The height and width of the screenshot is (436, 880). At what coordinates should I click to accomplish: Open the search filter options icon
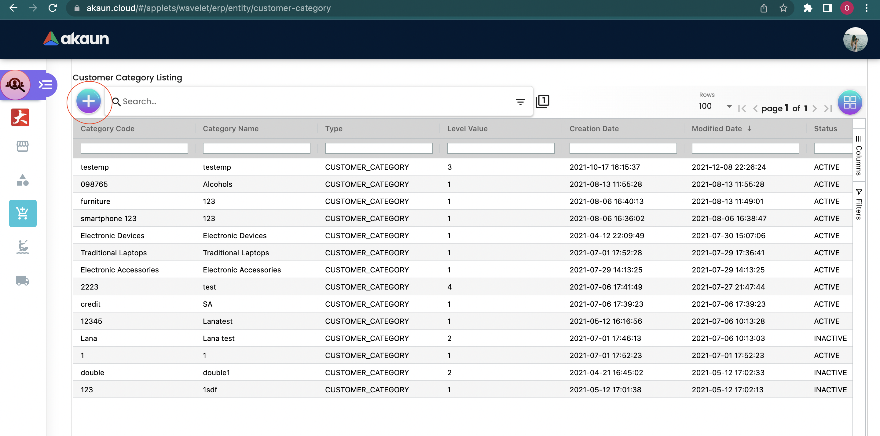pyautogui.click(x=520, y=102)
